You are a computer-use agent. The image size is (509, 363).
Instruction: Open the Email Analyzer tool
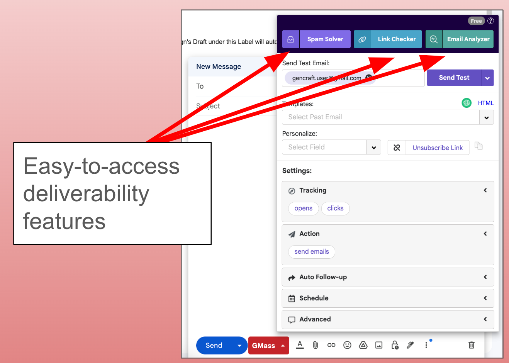pyautogui.click(x=468, y=39)
